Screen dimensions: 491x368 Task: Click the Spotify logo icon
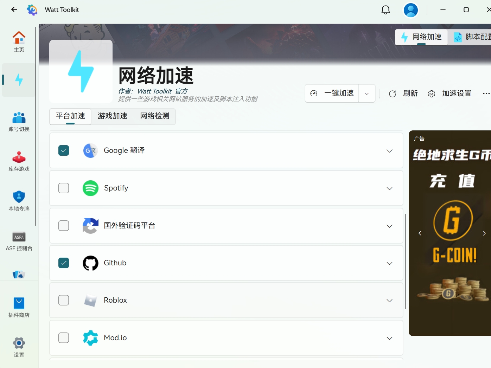tap(90, 188)
